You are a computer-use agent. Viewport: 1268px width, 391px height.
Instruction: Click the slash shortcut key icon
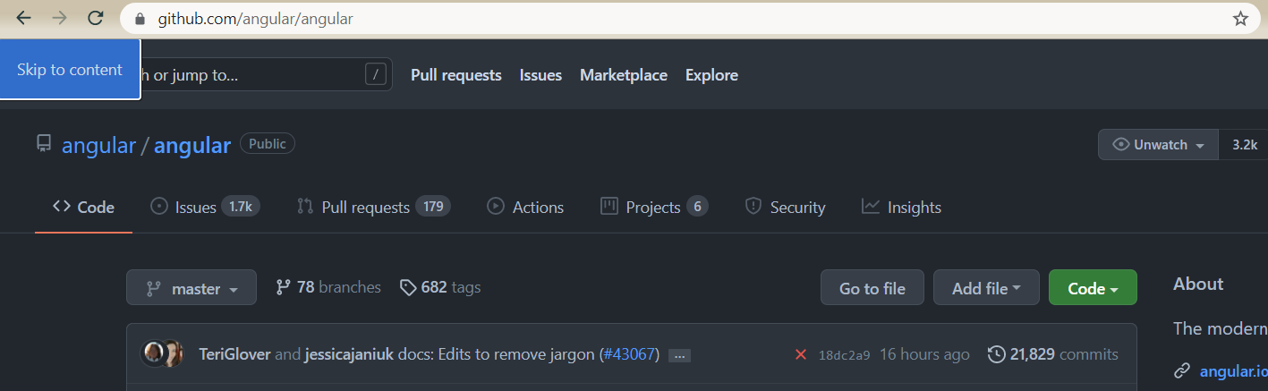click(376, 74)
